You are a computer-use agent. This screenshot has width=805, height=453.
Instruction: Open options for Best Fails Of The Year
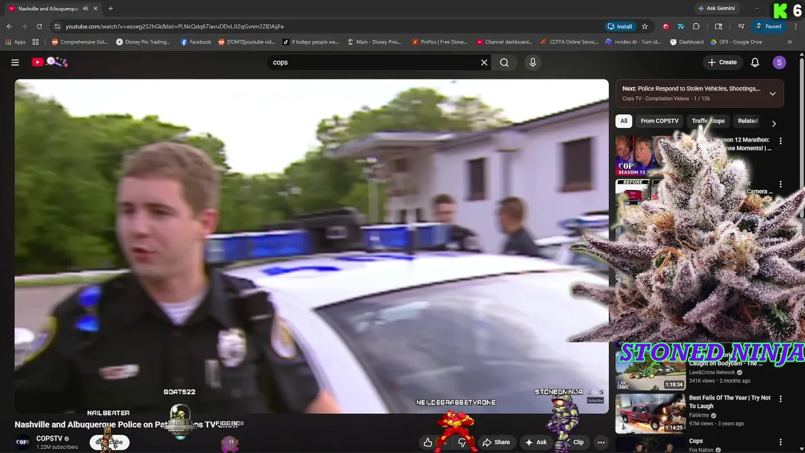click(x=780, y=399)
